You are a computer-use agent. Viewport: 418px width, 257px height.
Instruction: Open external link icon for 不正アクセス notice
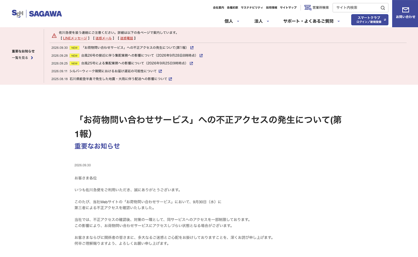click(192, 48)
